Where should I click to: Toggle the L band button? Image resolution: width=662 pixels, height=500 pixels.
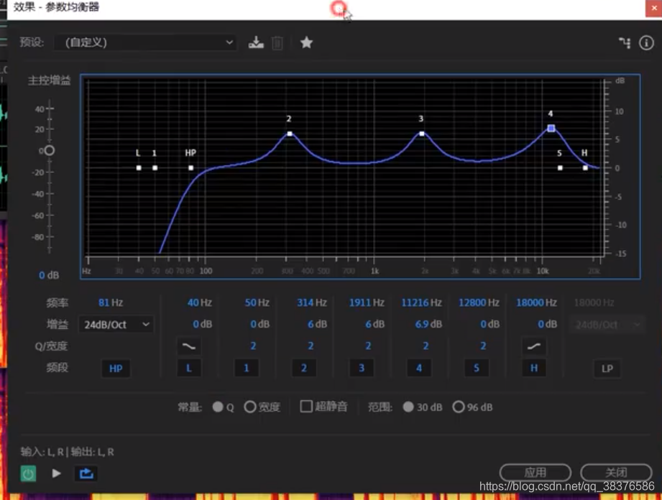(189, 368)
